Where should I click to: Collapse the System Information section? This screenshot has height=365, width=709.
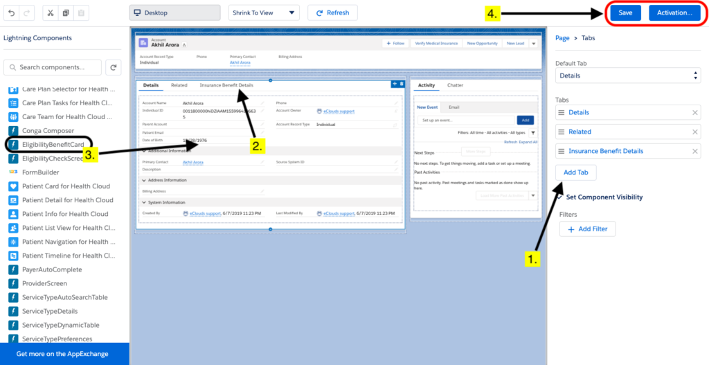(144, 202)
